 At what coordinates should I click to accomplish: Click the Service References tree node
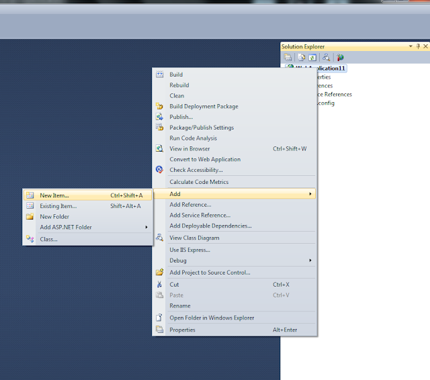coord(335,95)
